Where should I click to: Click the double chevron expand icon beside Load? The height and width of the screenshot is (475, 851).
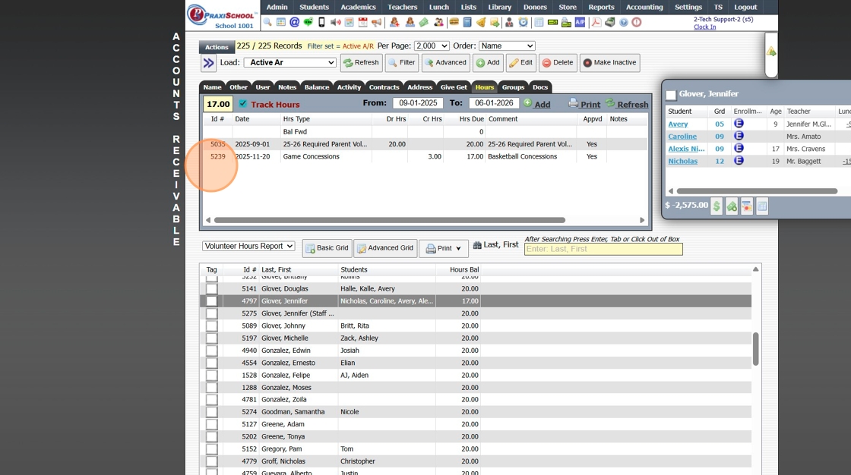208,63
